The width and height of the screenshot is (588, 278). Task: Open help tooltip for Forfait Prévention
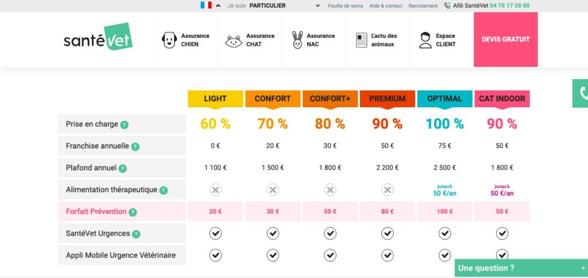(x=133, y=212)
